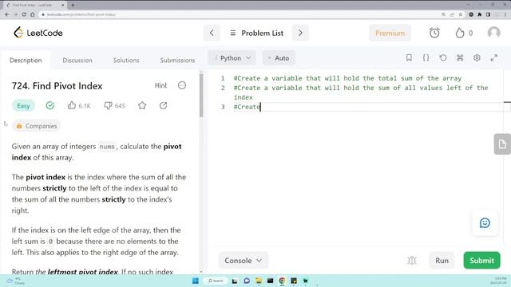Viewport: 511px width, 287px height.
Task: Reload the page in browser
Action: click(24, 14)
